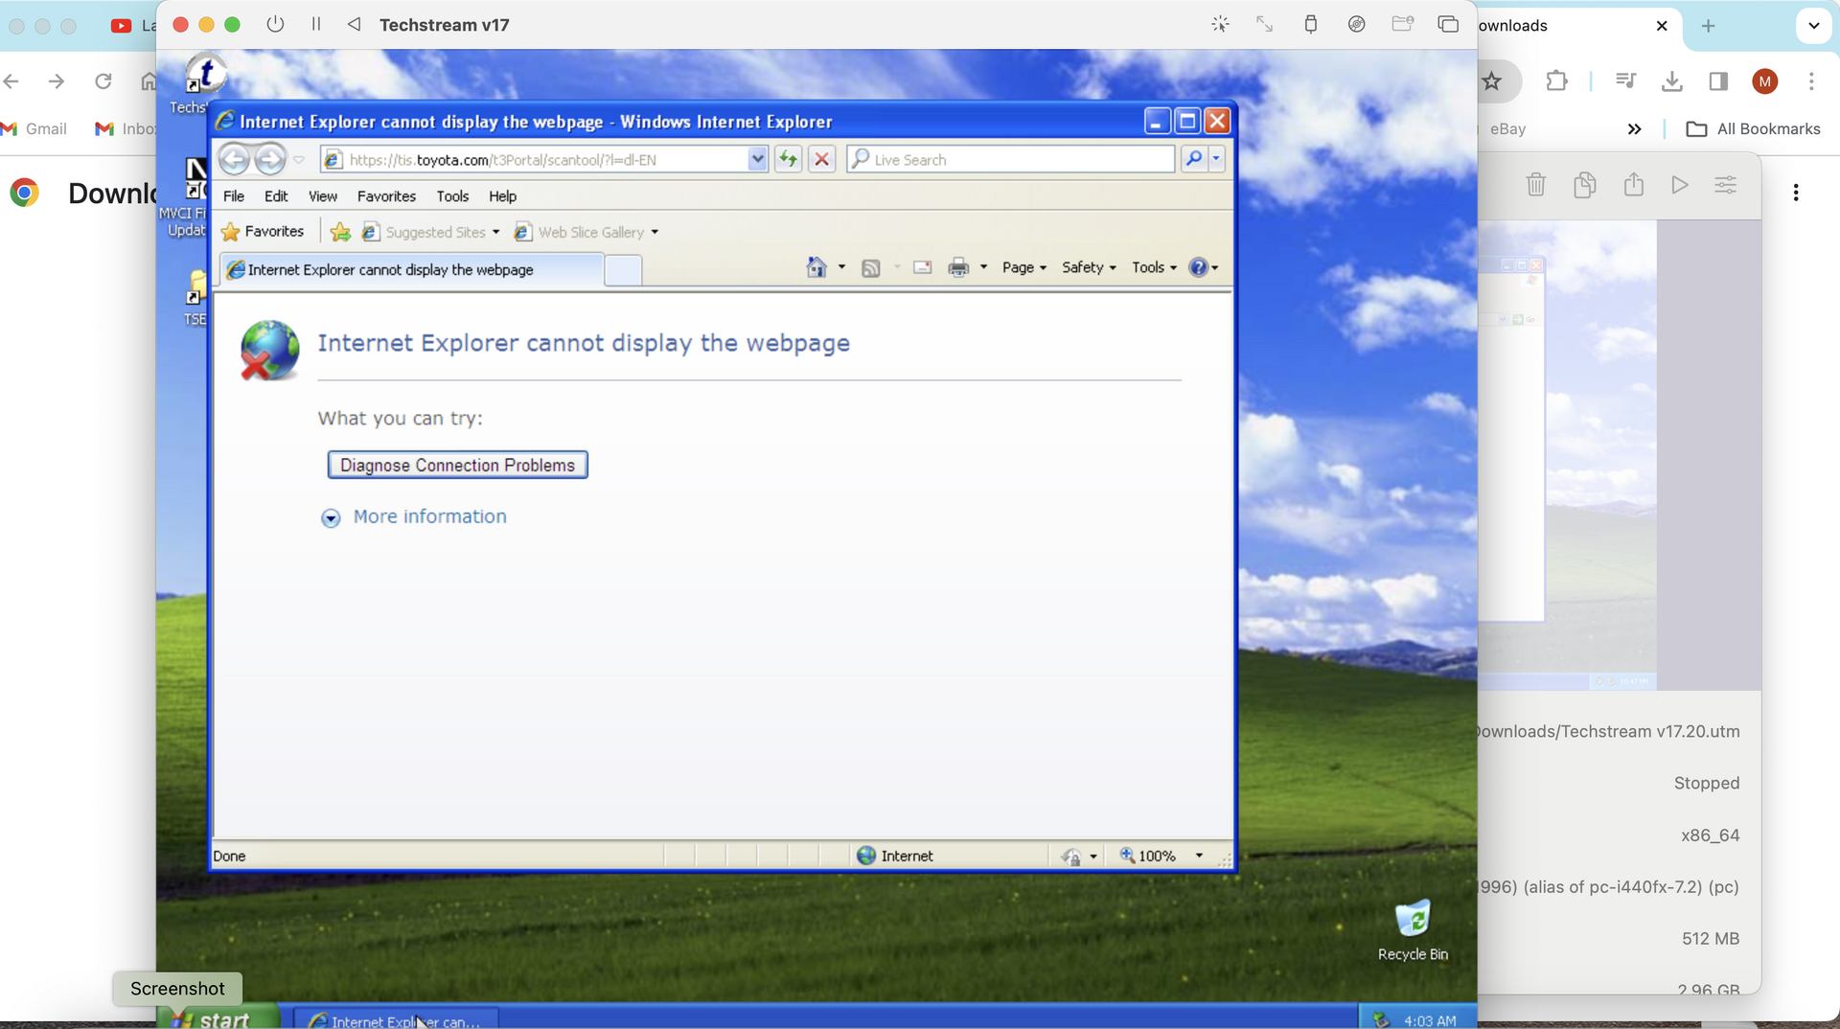Open the UTM shared folder icon
Screen dimensions: 1840x1029
point(1403,24)
